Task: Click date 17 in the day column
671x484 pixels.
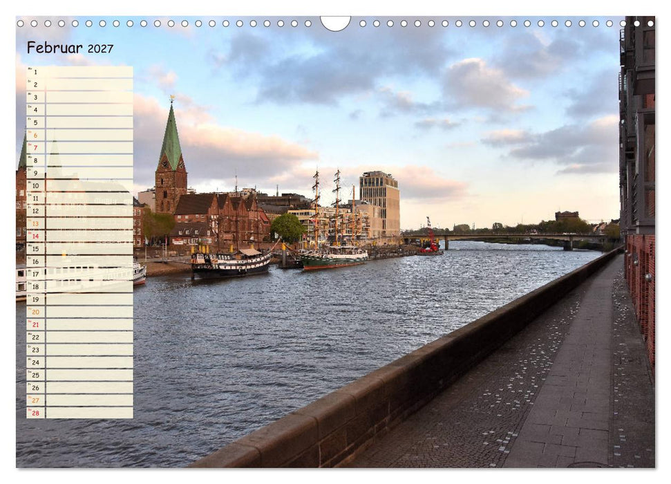Action: coord(35,274)
